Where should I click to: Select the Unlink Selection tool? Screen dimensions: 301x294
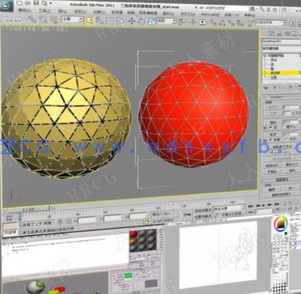click(x=43, y=20)
